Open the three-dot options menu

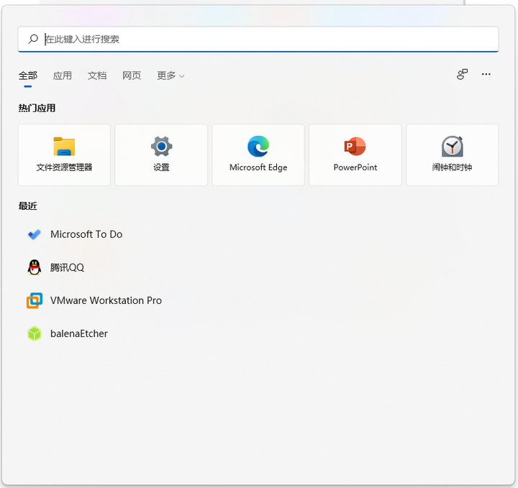tap(486, 74)
